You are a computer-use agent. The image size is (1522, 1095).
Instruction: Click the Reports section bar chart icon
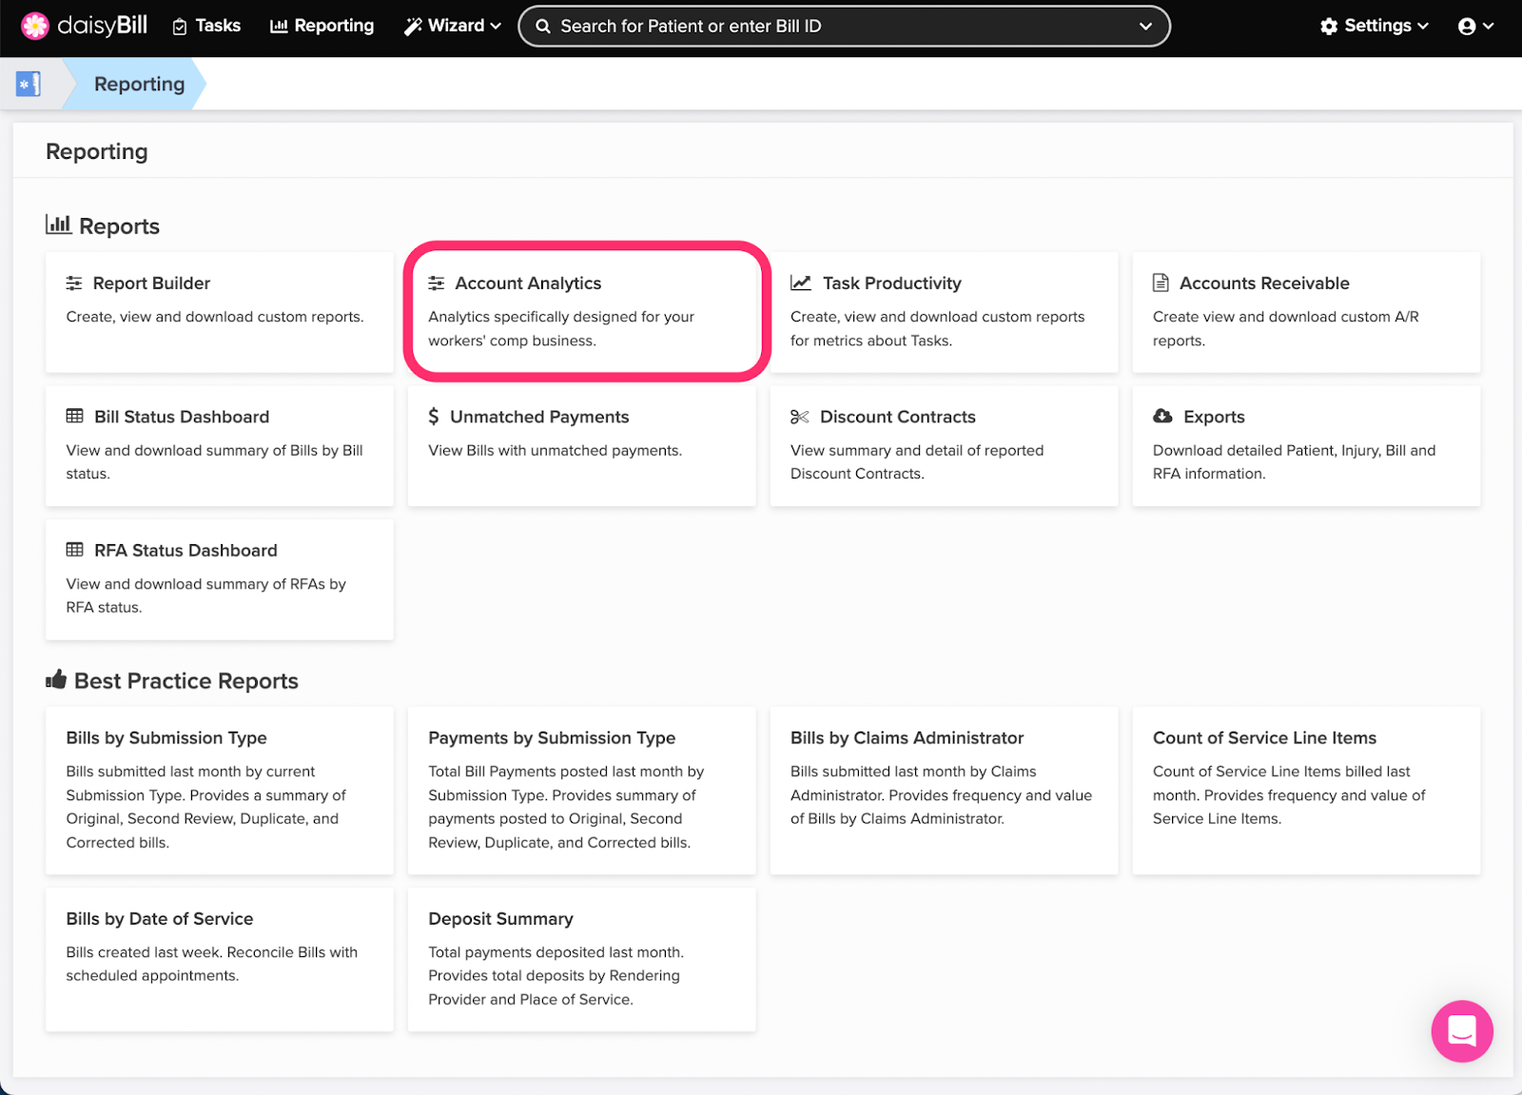tap(58, 225)
